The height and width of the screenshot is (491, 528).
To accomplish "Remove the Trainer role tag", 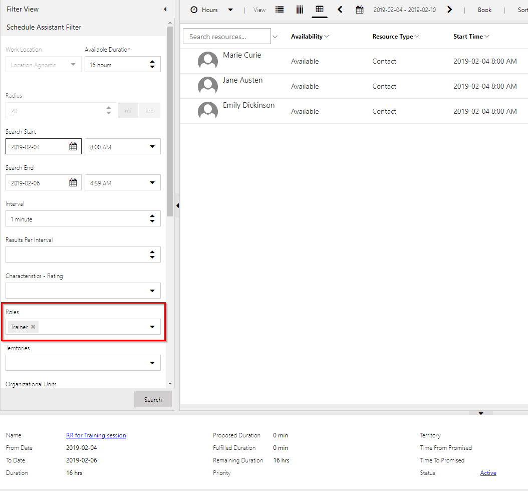I will point(33,327).
